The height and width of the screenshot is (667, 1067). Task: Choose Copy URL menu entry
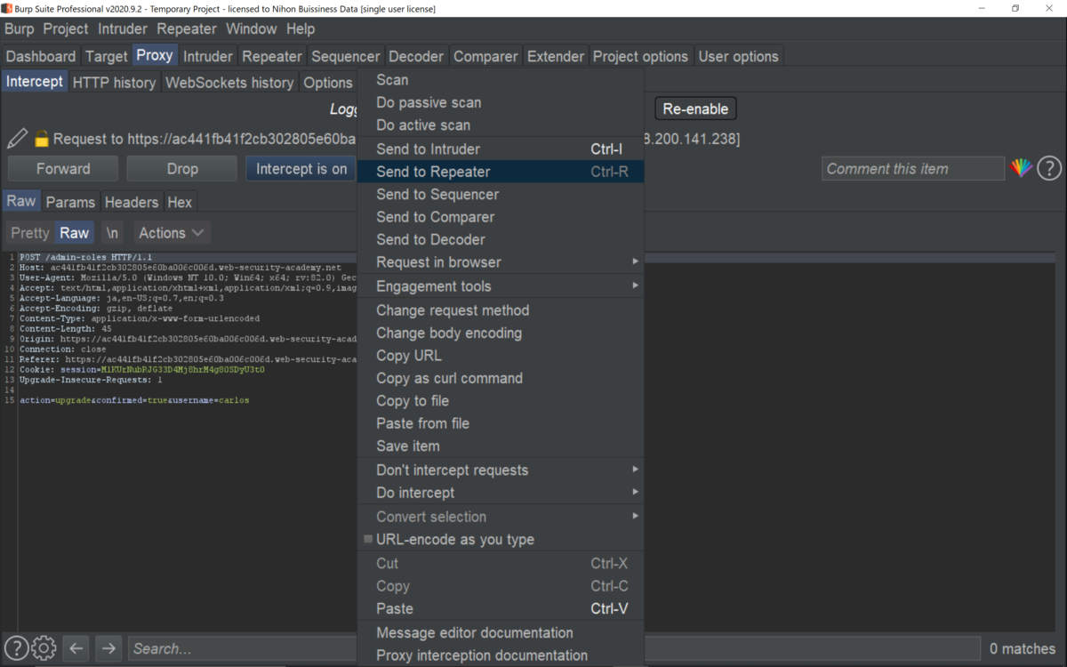(x=500, y=356)
